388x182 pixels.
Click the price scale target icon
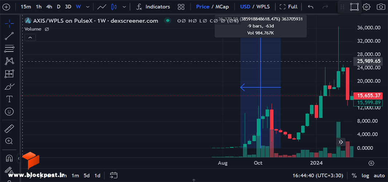click(371, 163)
